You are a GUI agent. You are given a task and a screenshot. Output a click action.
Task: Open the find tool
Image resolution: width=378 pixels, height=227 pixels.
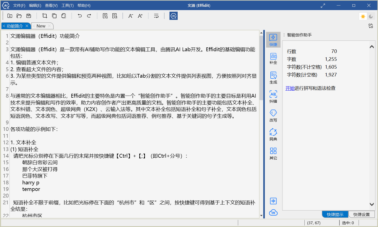click(105, 16)
